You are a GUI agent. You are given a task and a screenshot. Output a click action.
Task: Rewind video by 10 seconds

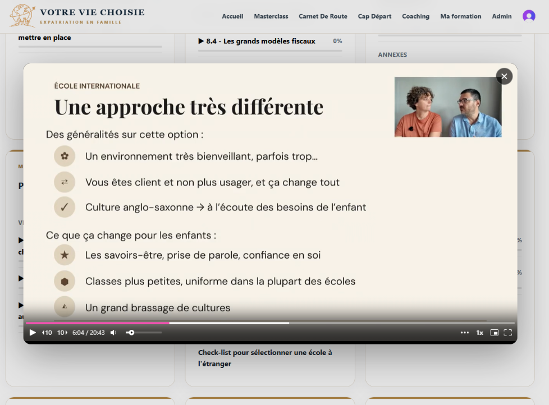(x=47, y=333)
